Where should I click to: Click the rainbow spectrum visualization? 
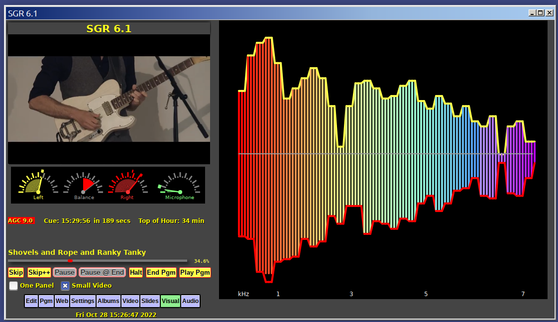[x=386, y=159]
